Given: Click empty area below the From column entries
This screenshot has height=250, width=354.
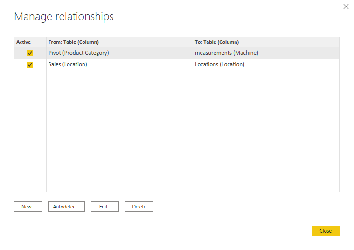Looking at the screenshot, I should click(120, 131).
